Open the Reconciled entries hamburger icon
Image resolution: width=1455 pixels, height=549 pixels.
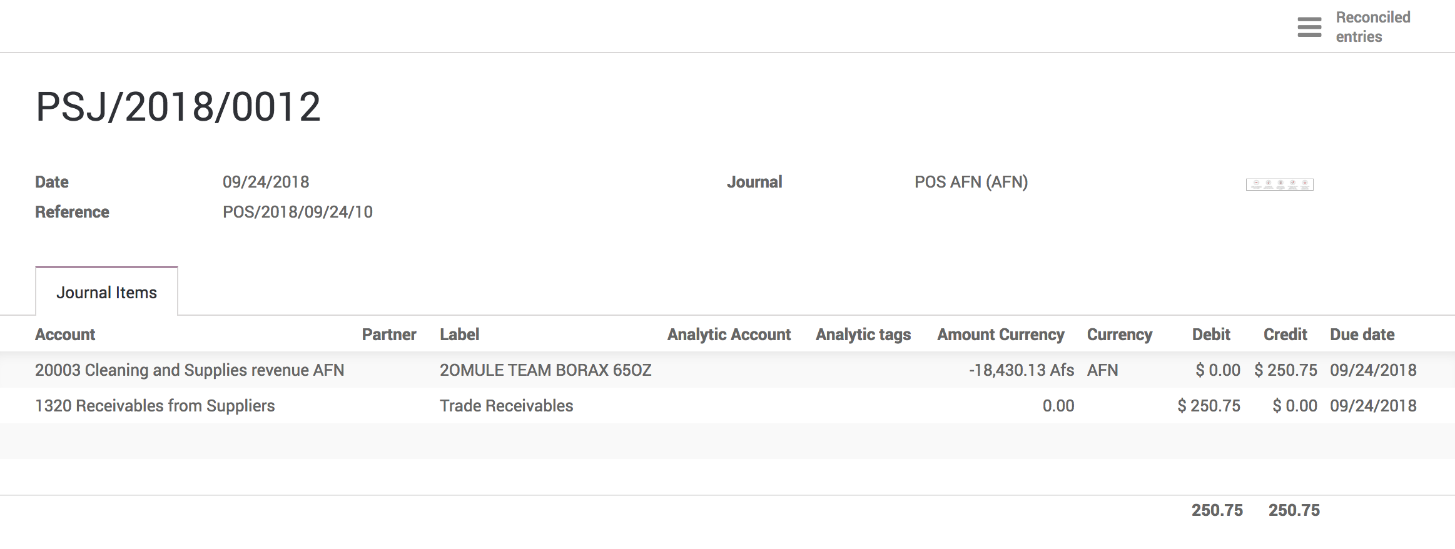tap(1309, 27)
